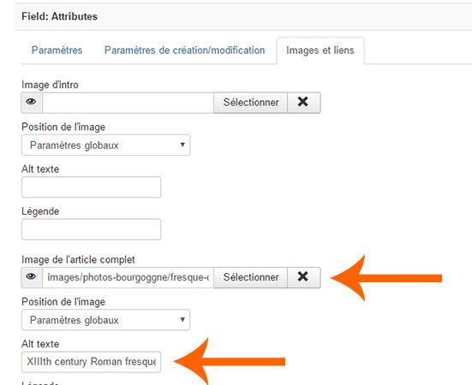472x385 pixels.
Task: Click Sélectionner for Image d'intro
Action: click(x=250, y=103)
